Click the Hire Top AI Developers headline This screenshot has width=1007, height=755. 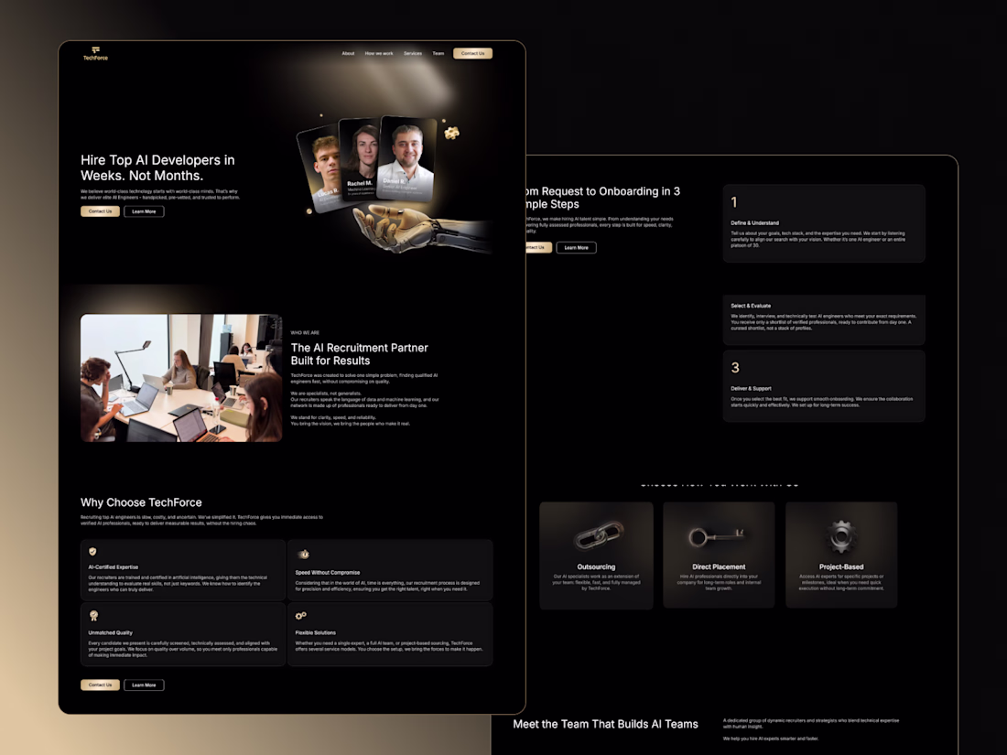(x=157, y=167)
